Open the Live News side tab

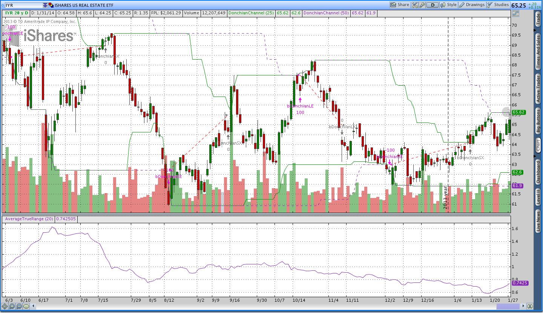[x=538, y=222]
